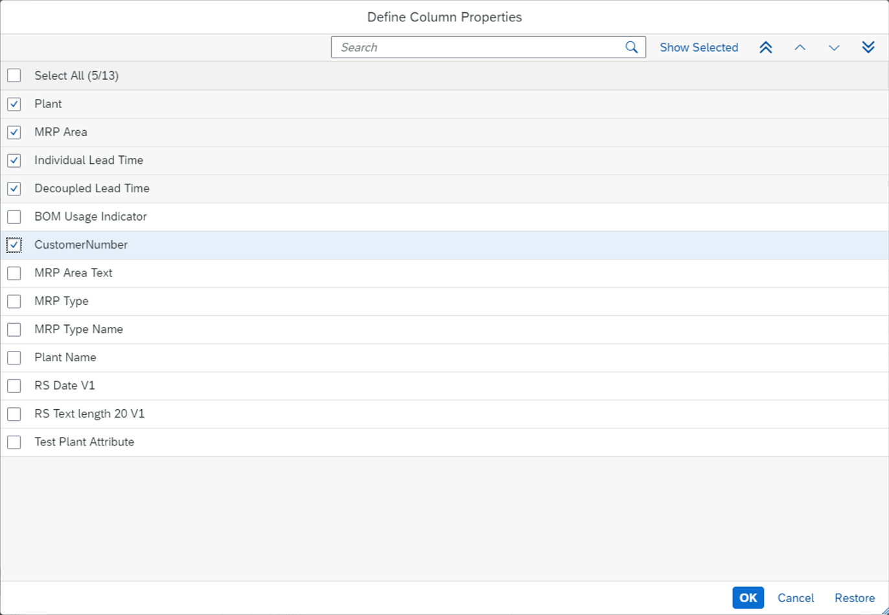The image size is (889, 615).
Task: Move selected column to the bottom
Action: tap(868, 47)
